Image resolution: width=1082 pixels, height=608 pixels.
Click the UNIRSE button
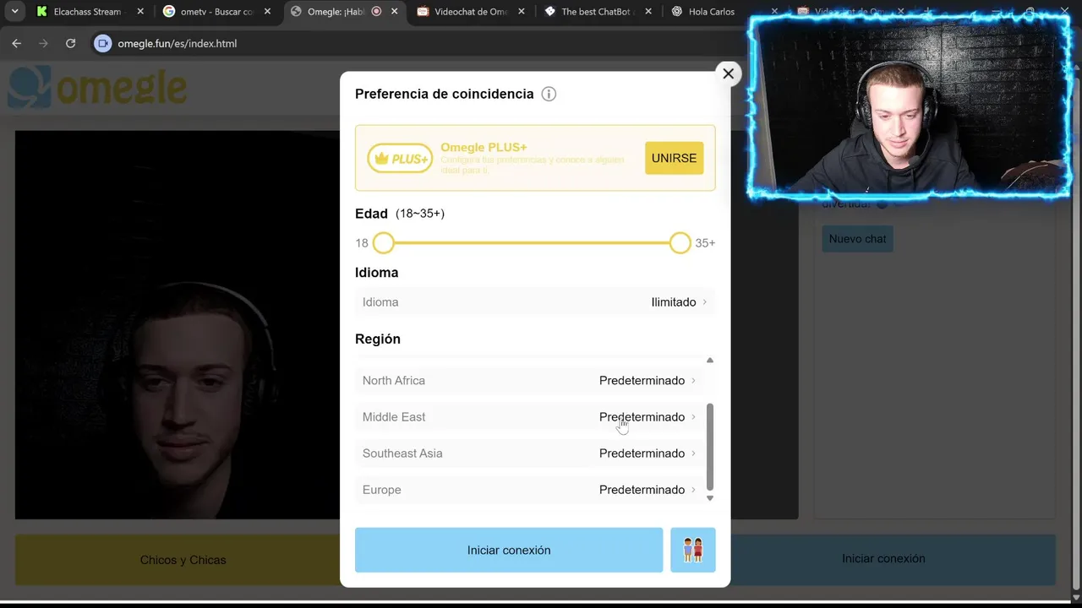click(674, 158)
